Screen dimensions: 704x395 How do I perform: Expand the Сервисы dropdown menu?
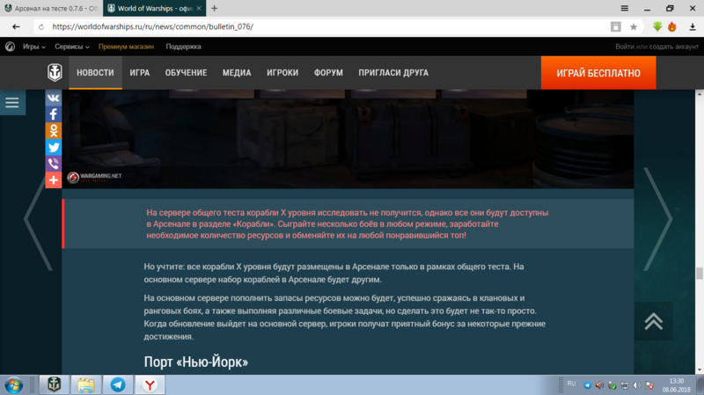point(72,47)
